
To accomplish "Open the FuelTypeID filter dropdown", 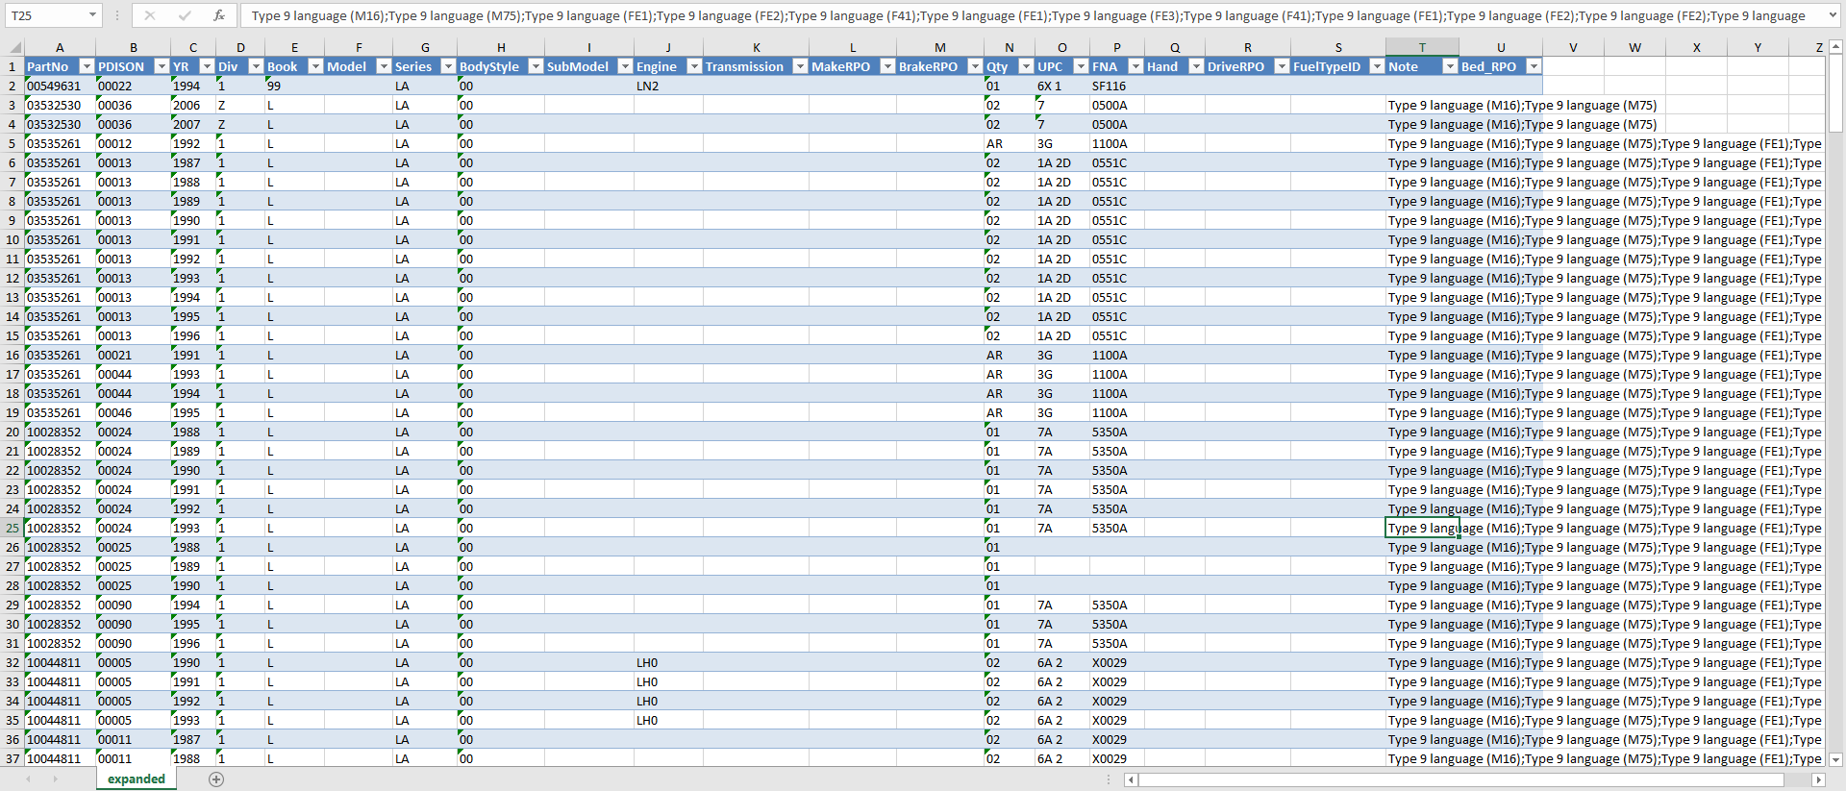I will coord(1377,66).
